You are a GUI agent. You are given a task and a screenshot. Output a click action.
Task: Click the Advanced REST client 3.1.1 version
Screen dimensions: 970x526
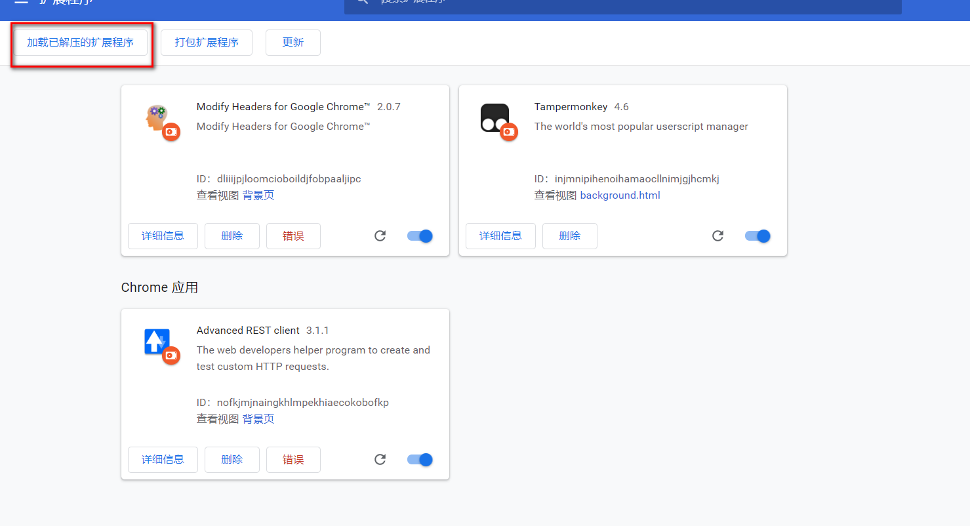pyautogui.click(x=317, y=331)
